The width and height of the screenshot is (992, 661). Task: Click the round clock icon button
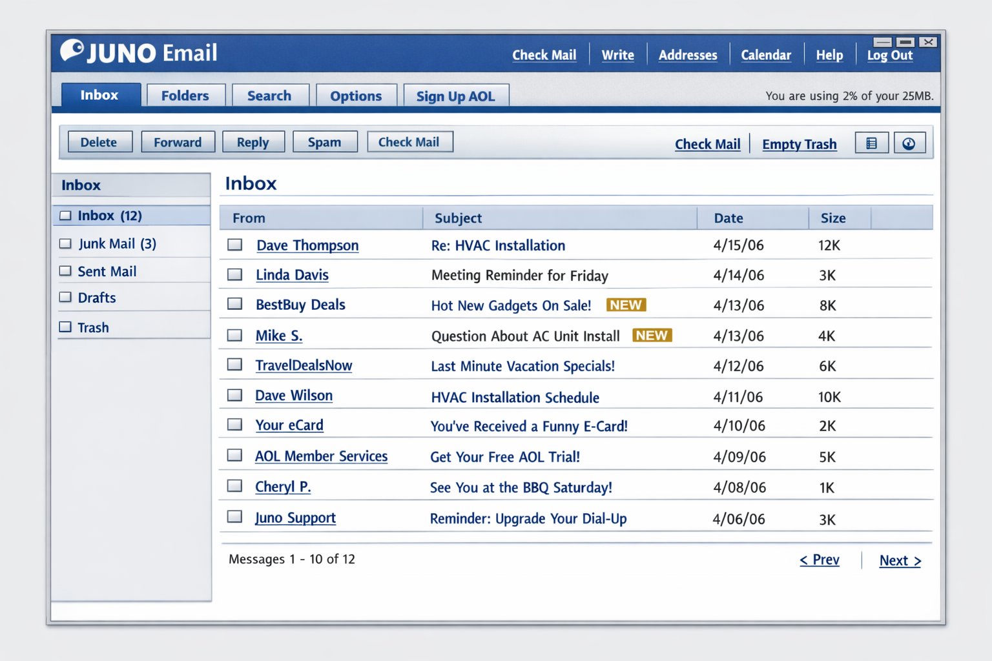click(x=909, y=143)
